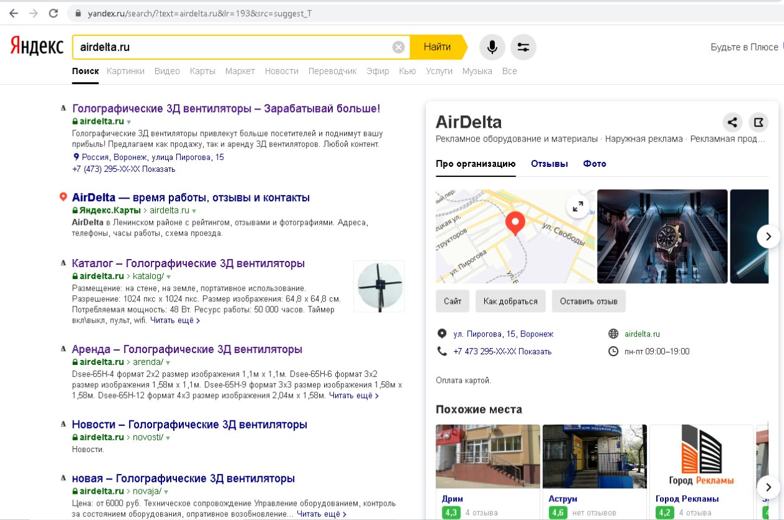Switch to the Новости search tab

(x=282, y=71)
